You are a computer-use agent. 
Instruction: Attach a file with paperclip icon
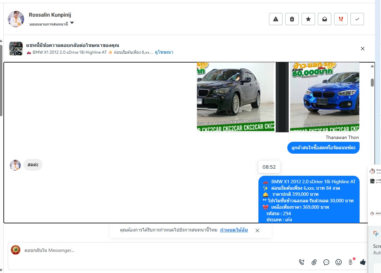click(x=314, y=262)
